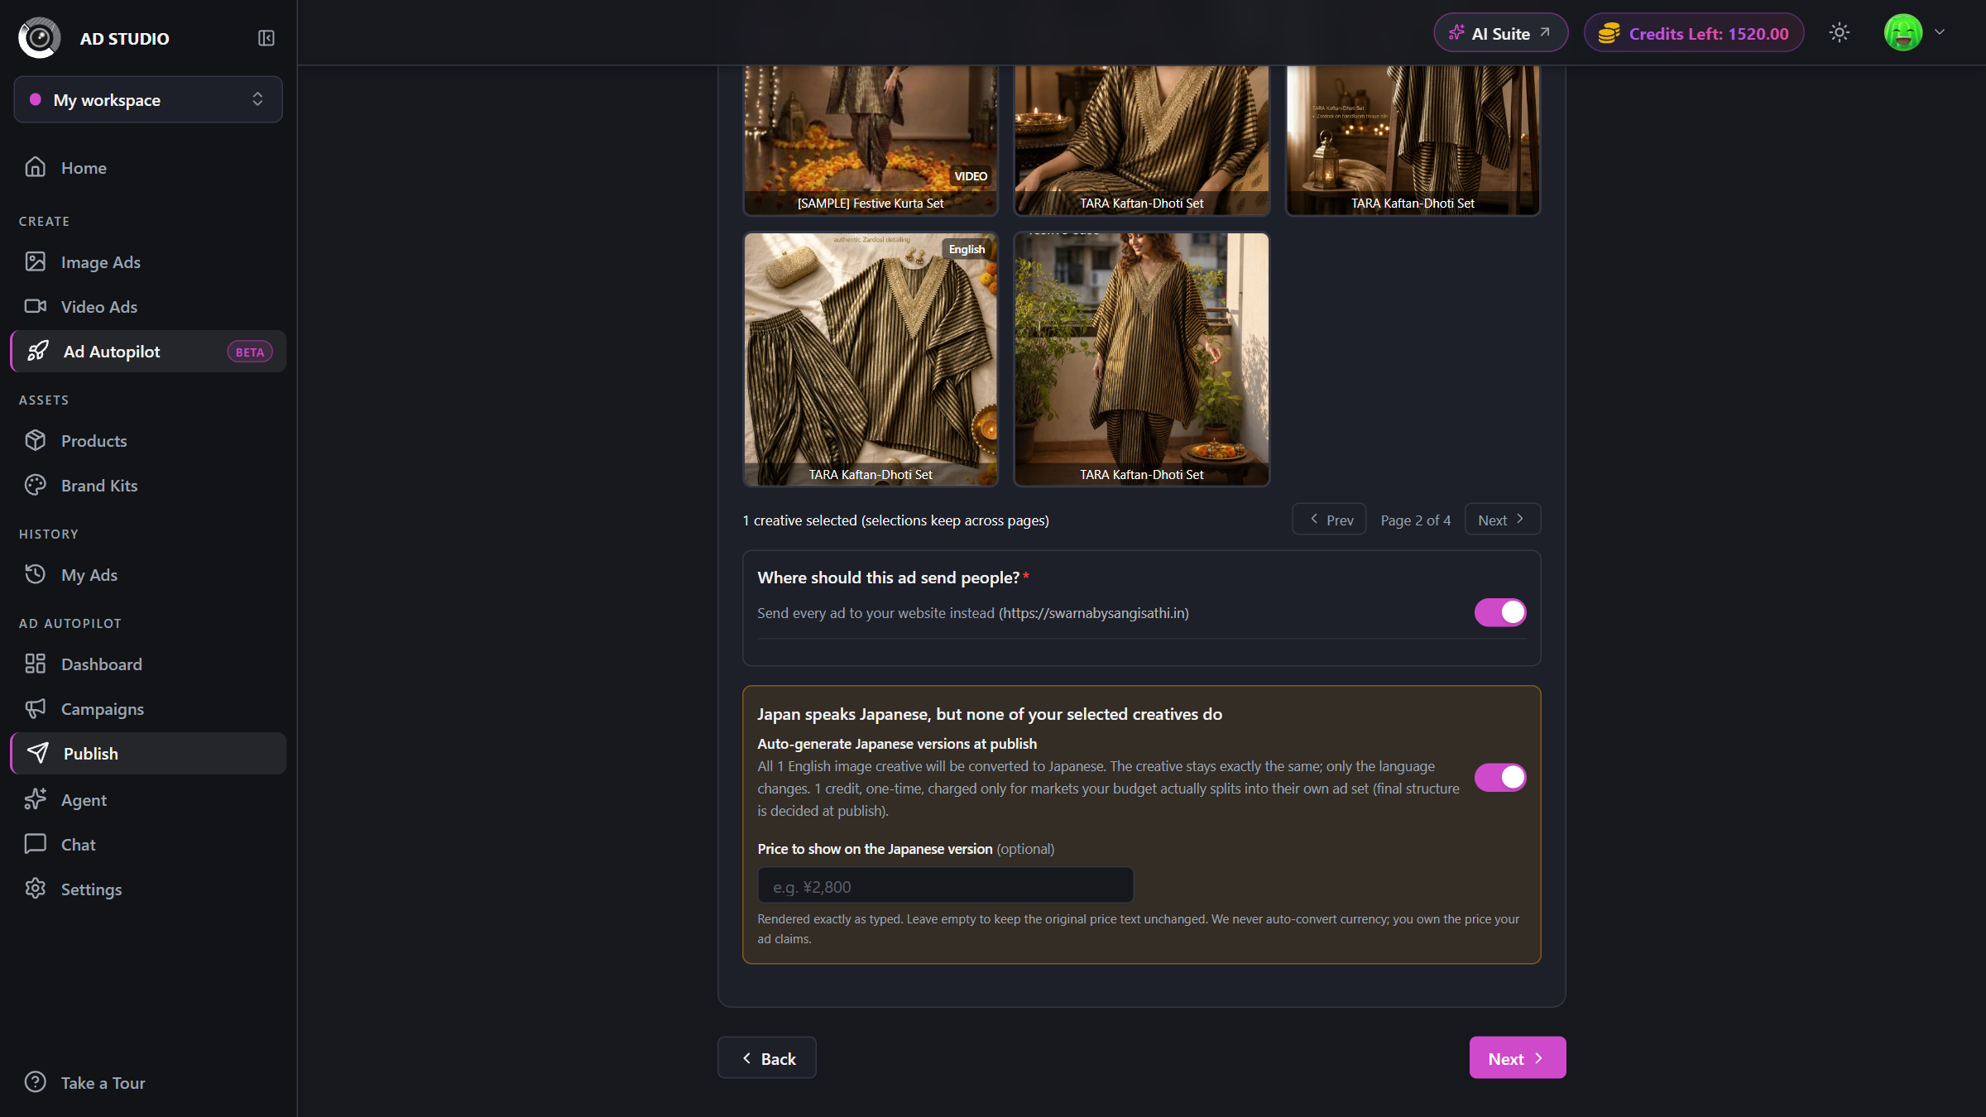Click the VIDEO tag on Festive Kurta creative
The image size is (1986, 1117).
pyautogui.click(x=970, y=176)
